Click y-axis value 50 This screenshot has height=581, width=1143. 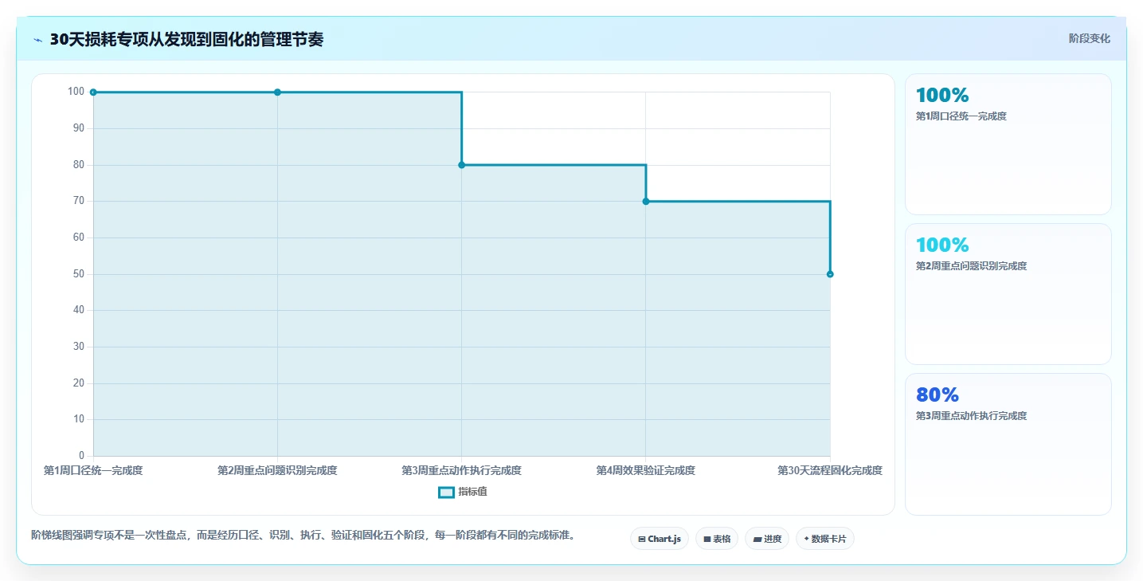click(78, 274)
